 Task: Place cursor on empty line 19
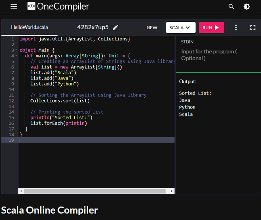tap(96, 140)
